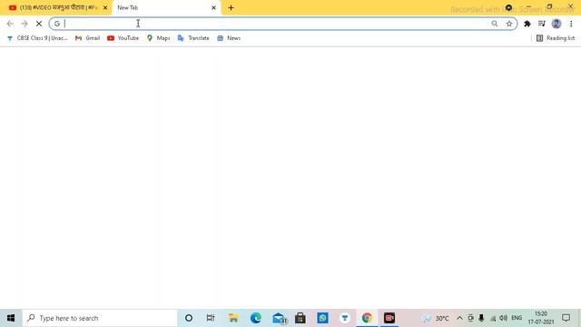The height and width of the screenshot is (327, 581).
Task: Open the News bookmark
Action: (229, 38)
